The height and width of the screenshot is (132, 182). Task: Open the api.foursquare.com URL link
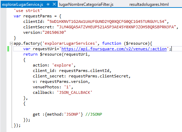click(x=114, y=49)
